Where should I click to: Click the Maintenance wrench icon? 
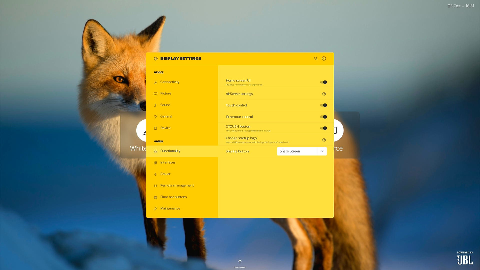pos(155,209)
